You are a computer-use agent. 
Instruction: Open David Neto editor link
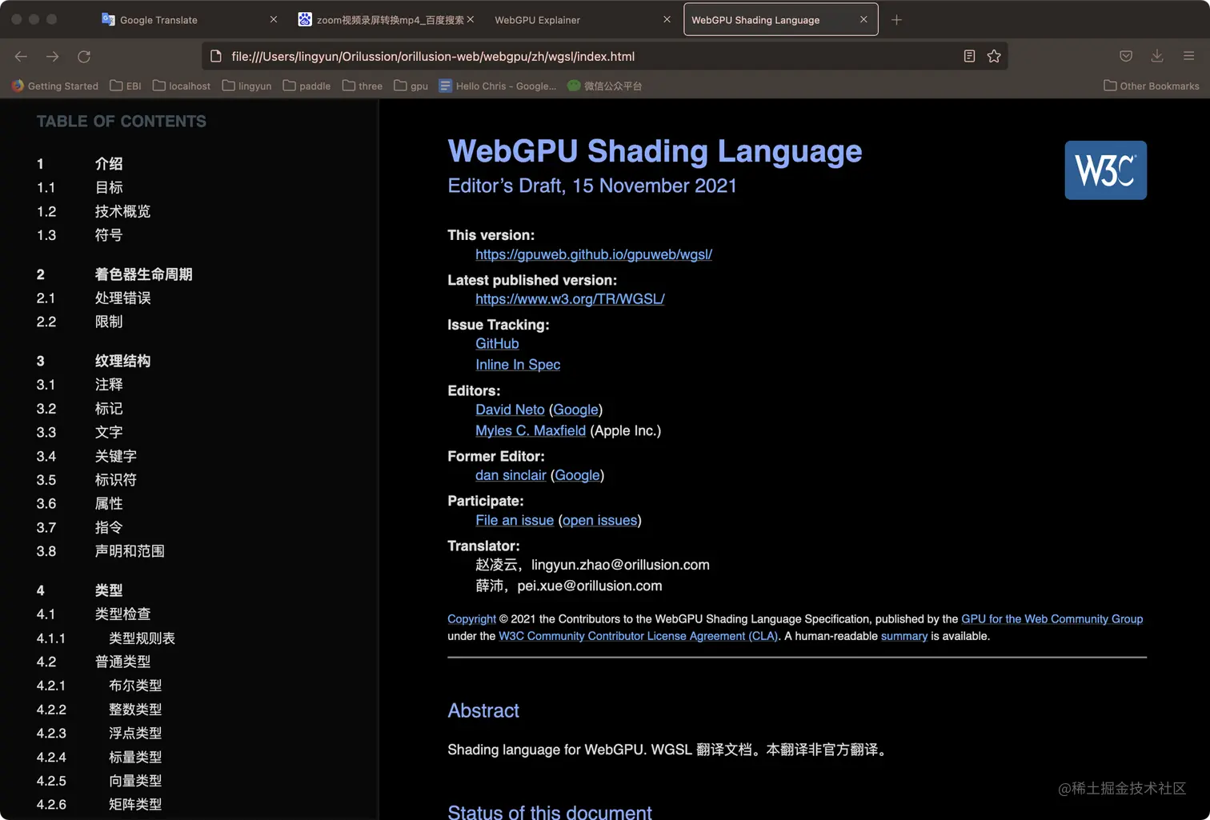click(x=510, y=410)
